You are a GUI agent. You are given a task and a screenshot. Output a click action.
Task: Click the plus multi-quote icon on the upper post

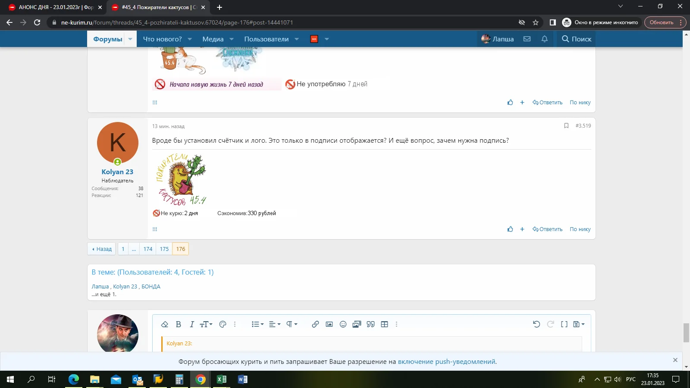coord(522,102)
